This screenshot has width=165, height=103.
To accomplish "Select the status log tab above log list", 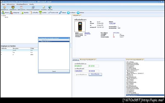I will pyautogui.click(x=135, y=60).
